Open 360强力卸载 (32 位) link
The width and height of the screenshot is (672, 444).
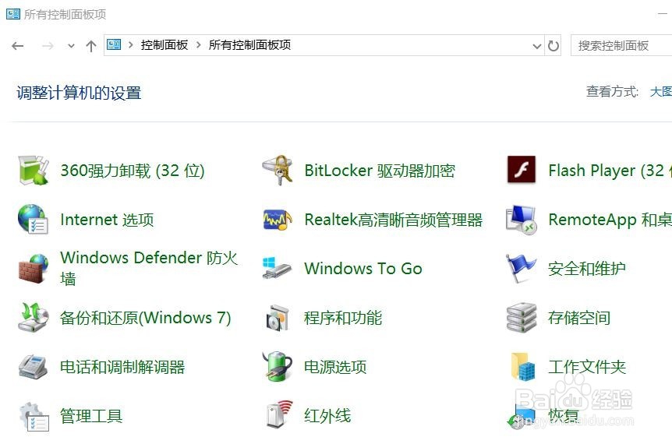click(x=133, y=171)
